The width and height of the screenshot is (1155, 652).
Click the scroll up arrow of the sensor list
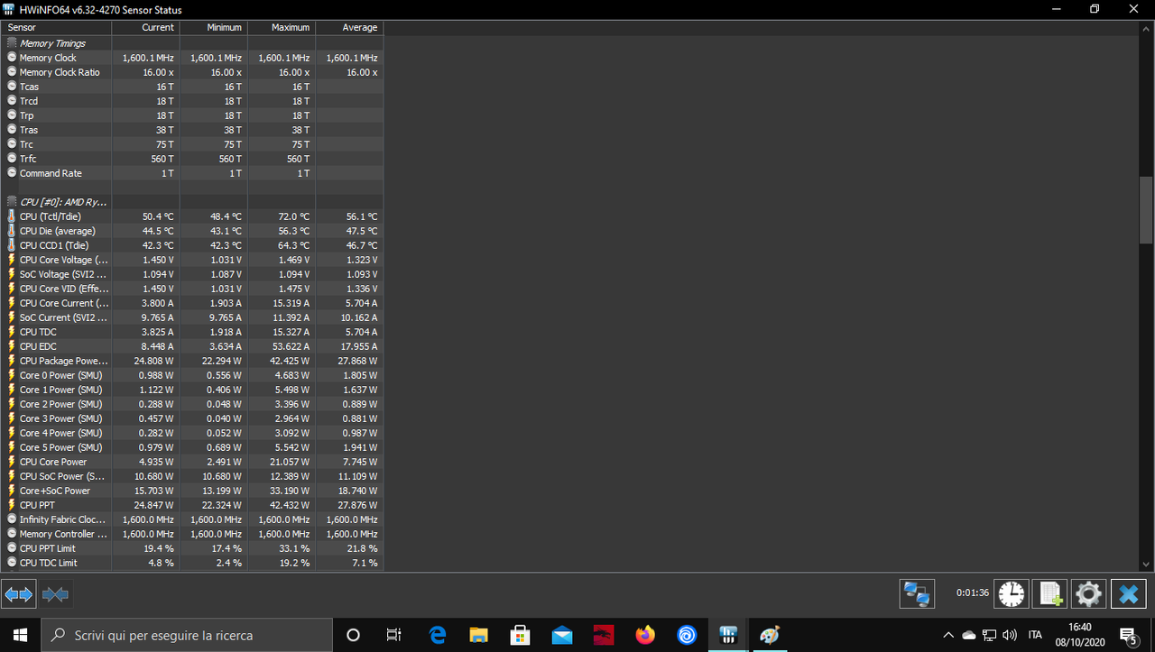(x=1146, y=28)
